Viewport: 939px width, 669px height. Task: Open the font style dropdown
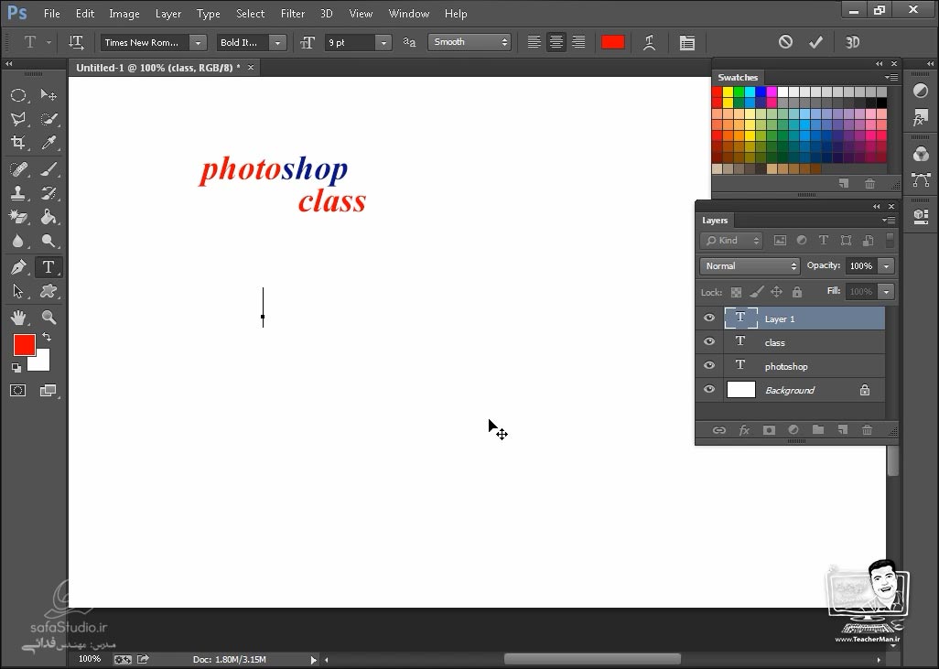[x=277, y=42]
